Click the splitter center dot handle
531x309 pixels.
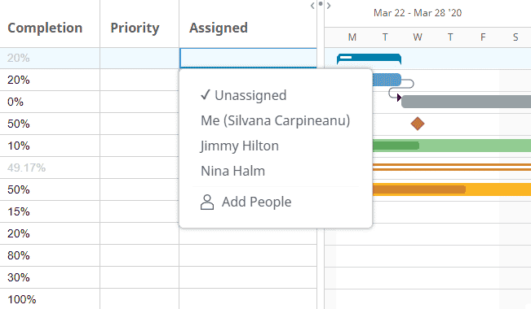pyautogui.click(x=321, y=4)
